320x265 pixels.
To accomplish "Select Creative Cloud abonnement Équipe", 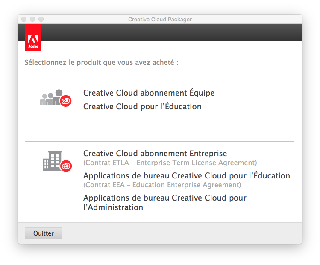I will point(149,93).
